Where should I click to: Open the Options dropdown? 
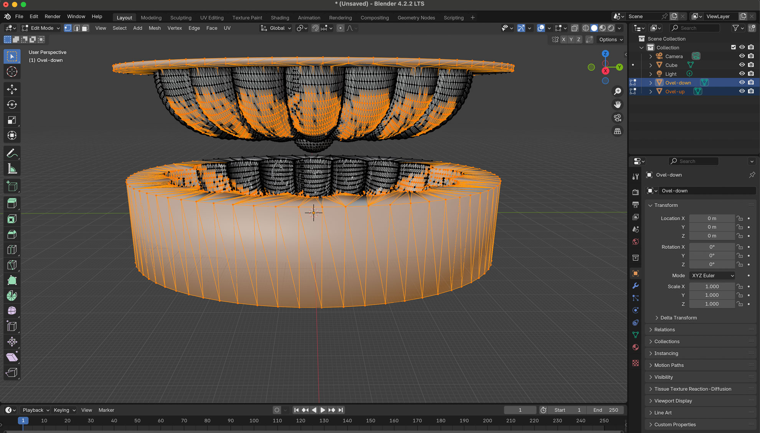pos(611,40)
